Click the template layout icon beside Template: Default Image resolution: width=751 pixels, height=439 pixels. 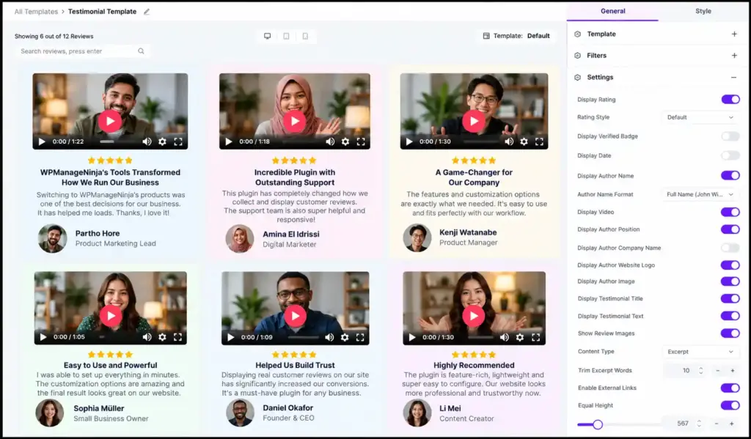486,36
